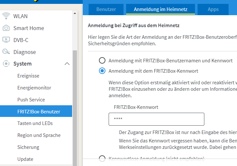Screen dimensions: 237x166
Task: Click the DVB-C monitor icon
Action: coord(6,40)
